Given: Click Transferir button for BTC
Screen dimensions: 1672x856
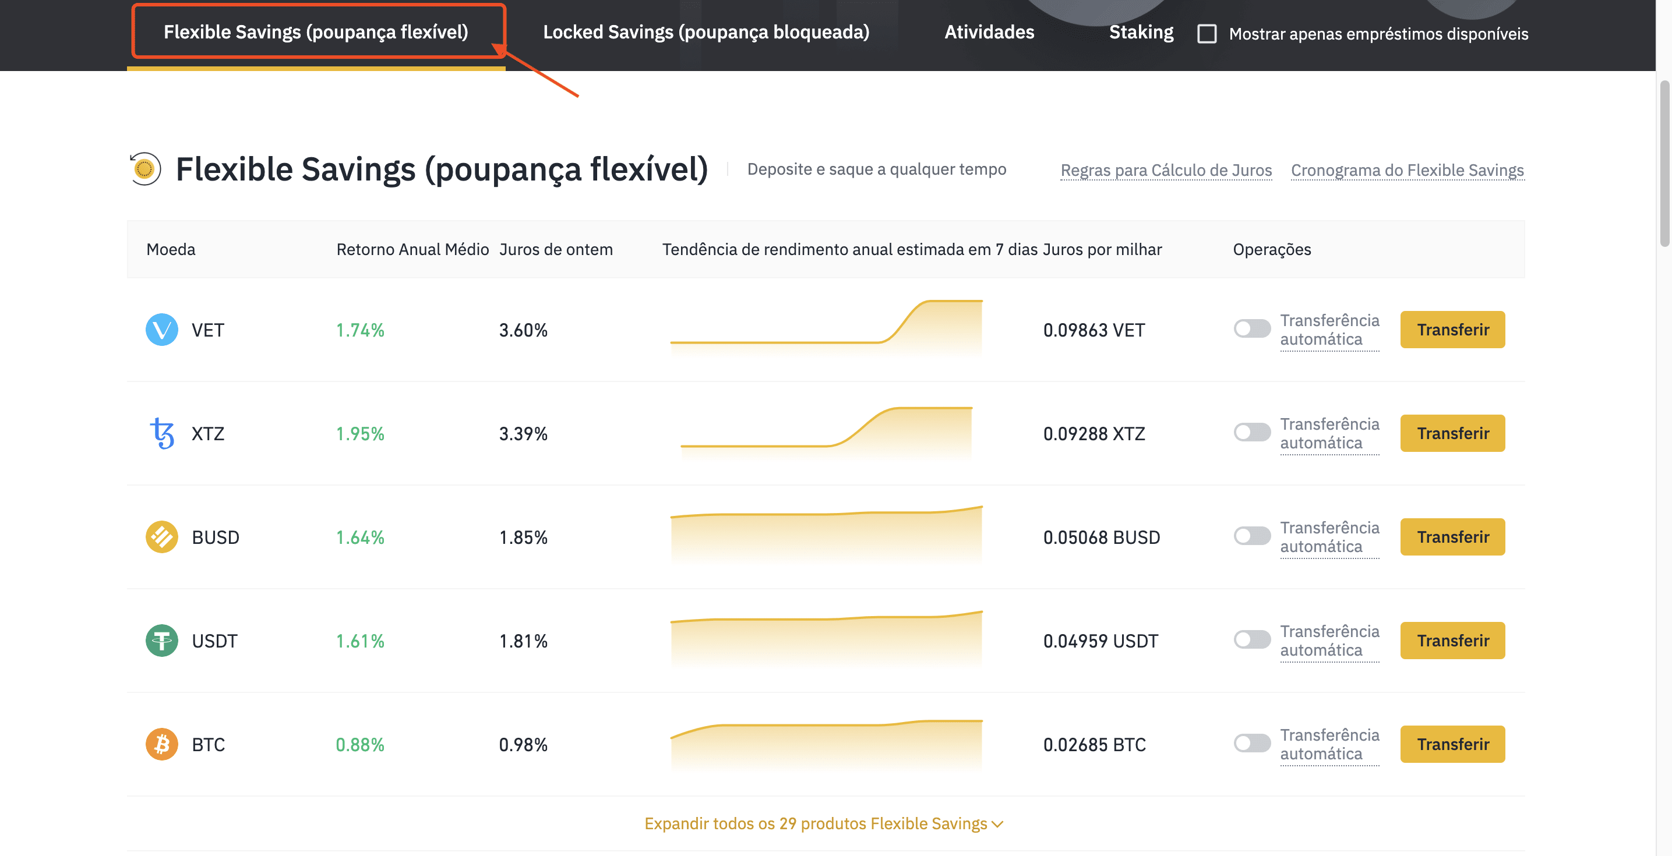Looking at the screenshot, I should [x=1452, y=744].
